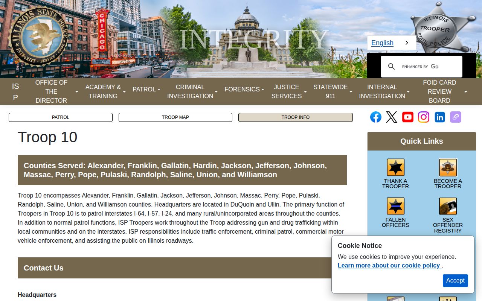Image resolution: width=482 pixels, height=301 pixels.
Task: Click the Become a Trooper text link
Action: point(448,184)
